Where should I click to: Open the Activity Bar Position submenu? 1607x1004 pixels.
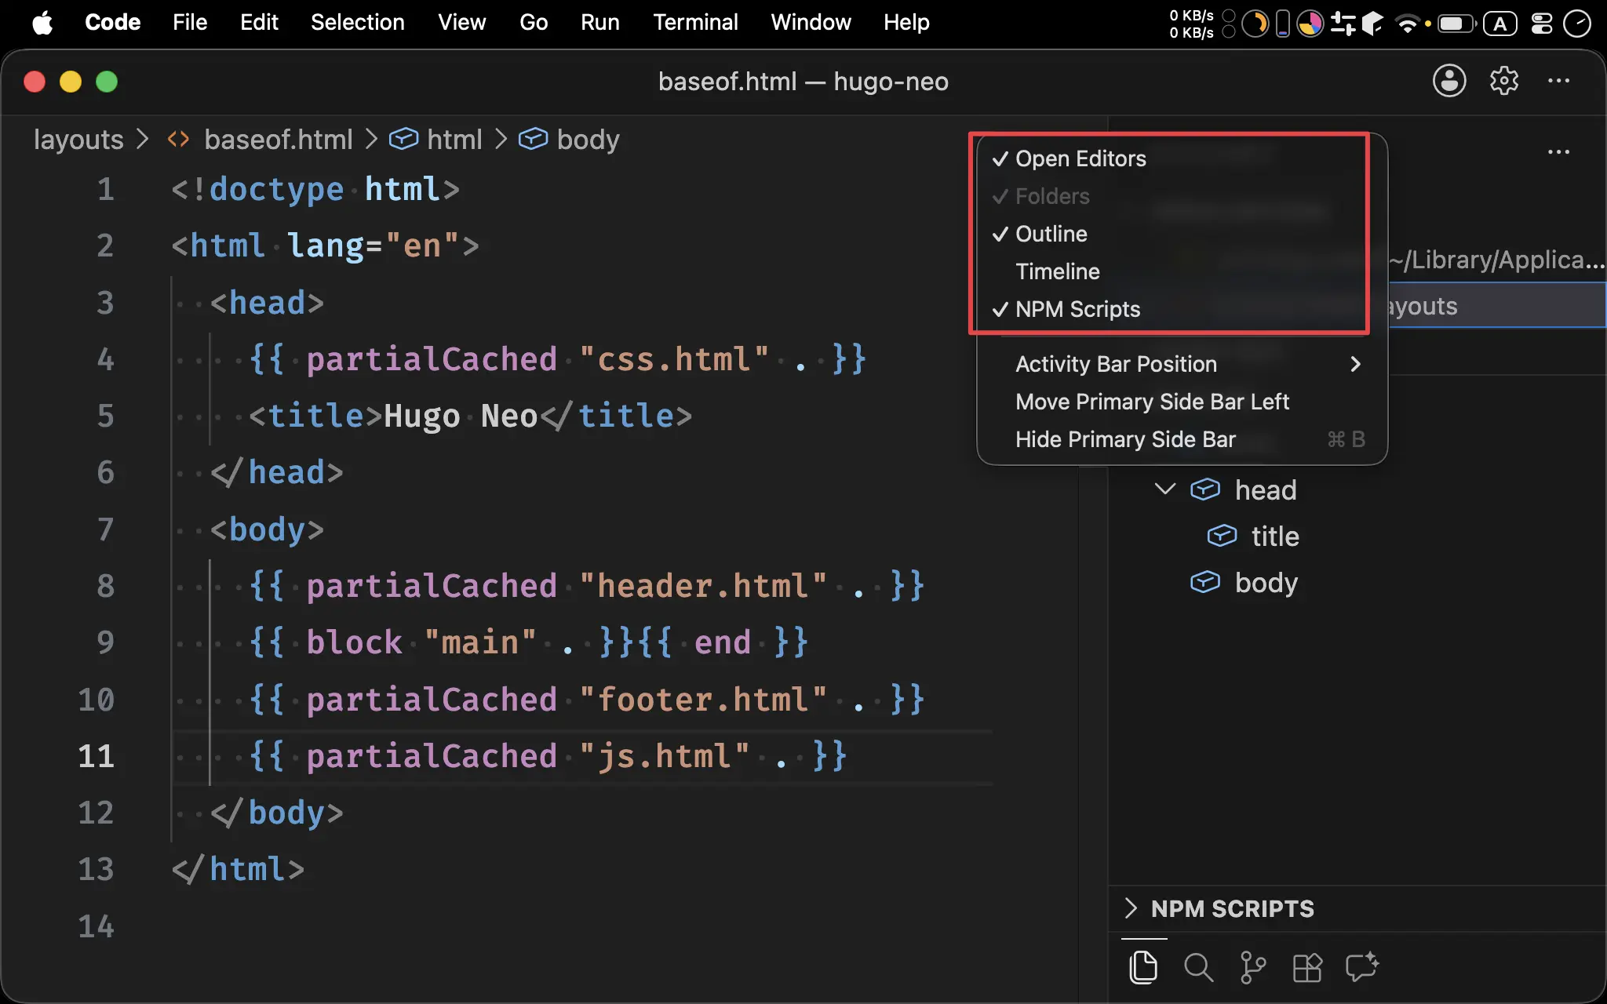click(x=1182, y=364)
